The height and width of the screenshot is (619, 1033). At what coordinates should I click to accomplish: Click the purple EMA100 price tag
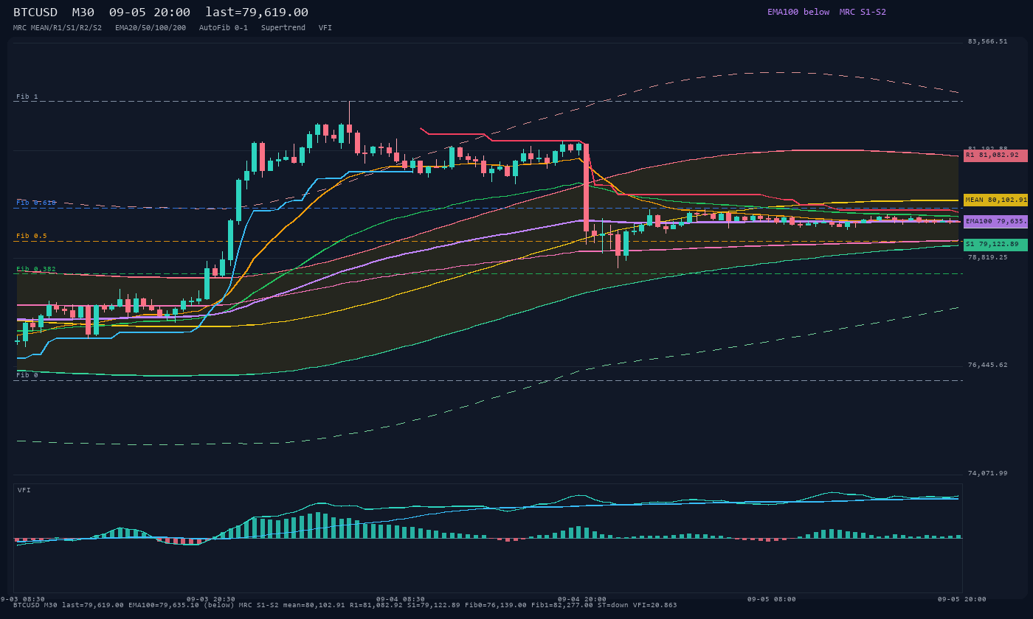click(995, 221)
